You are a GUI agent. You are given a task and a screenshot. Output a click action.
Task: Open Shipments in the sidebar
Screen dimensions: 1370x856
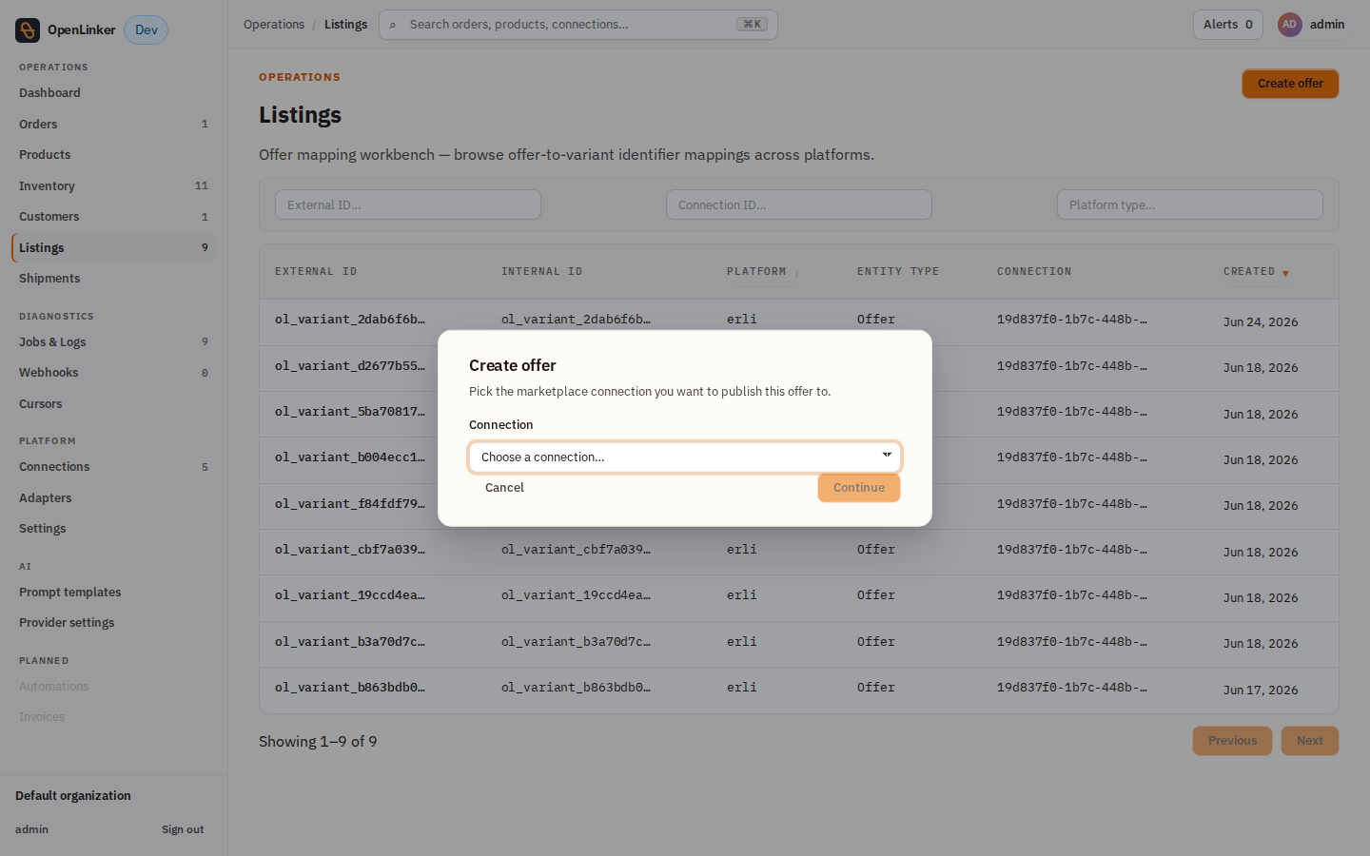pyautogui.click(x=113, y=279)
